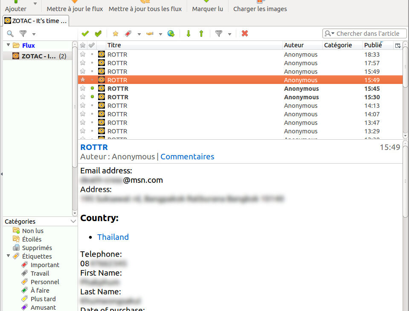Select the ZOTAC - It's time tab
The height and width of the screenshot is (311, 409).
click(x=36, y=20)
